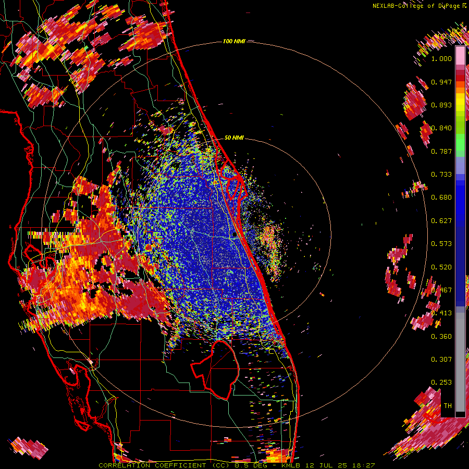Click the 100 NMI range ring label
469x469 pixels.
click(234, 41)
